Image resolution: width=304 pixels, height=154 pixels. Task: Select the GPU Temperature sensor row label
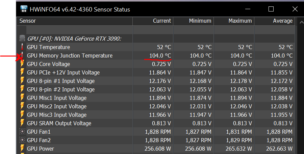(48, 47)
